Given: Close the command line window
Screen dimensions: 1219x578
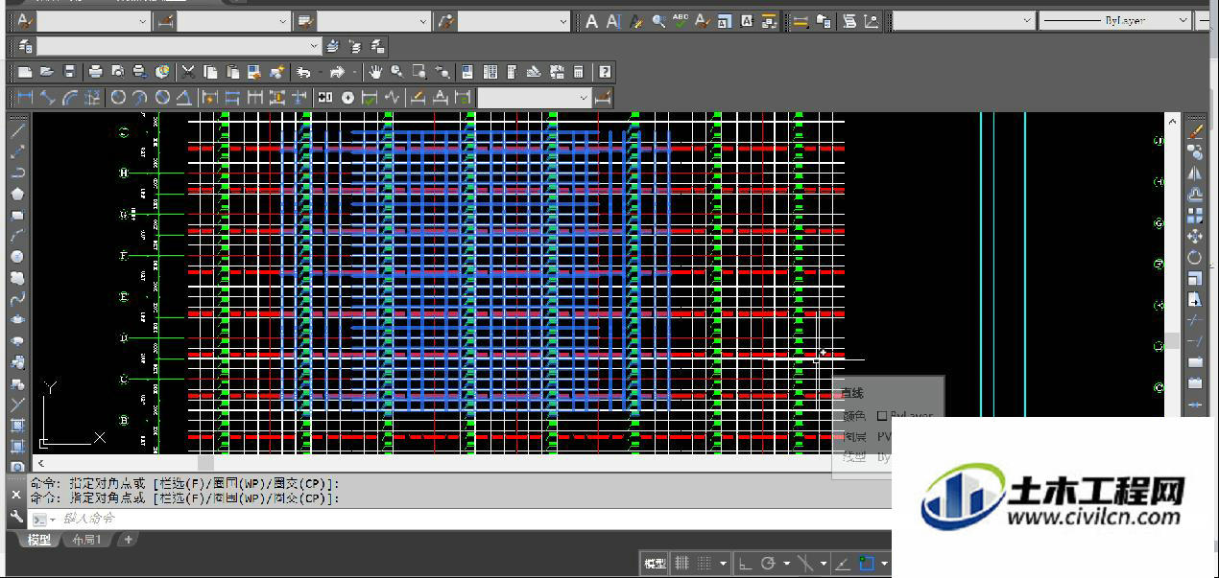Looking at the screenshot, I should click(x=15, y=496).
